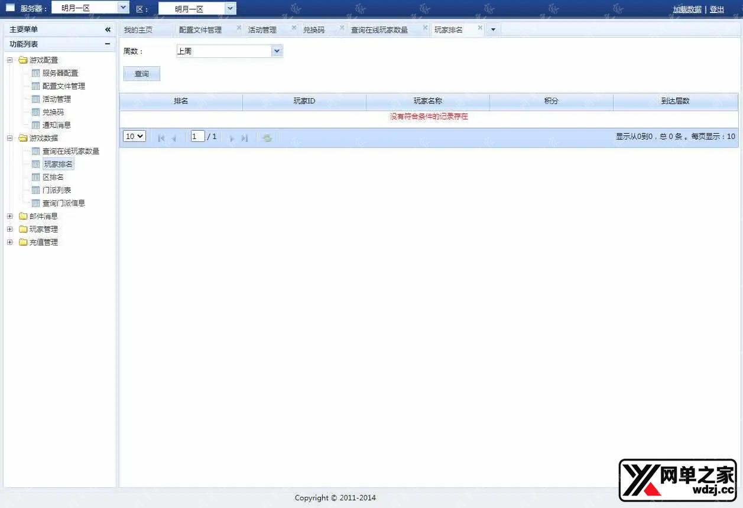Viewport: 743px width, 508px height.
Task: Sort by 到达层数 column header
Action: pyautogui.click(x=675, y=102)
